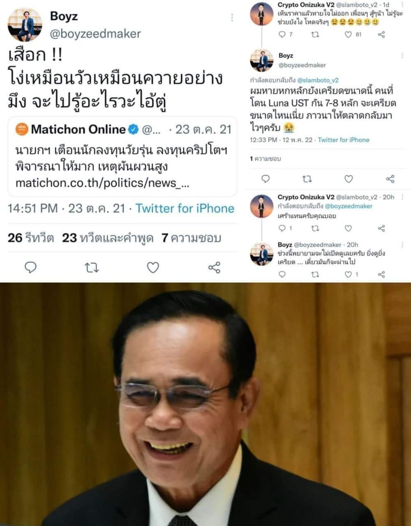Image resolution: width=411 pixels, height=526 pixels.
Task: Like the Boyz Luna UST tweet
Action: pyautogui.click(x=349, y=178)
